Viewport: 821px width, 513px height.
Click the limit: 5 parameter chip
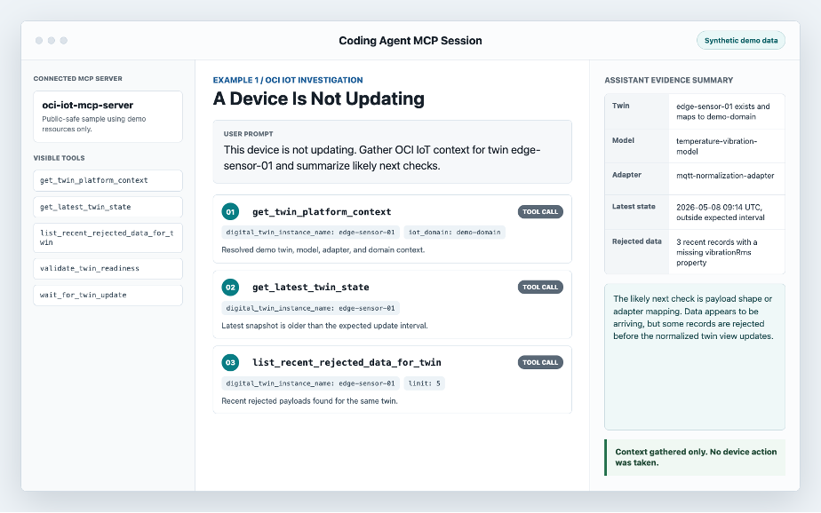point(424,383)
